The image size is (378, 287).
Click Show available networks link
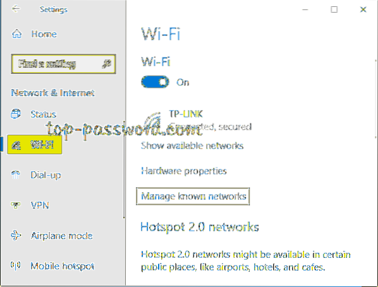pos(192,145)
